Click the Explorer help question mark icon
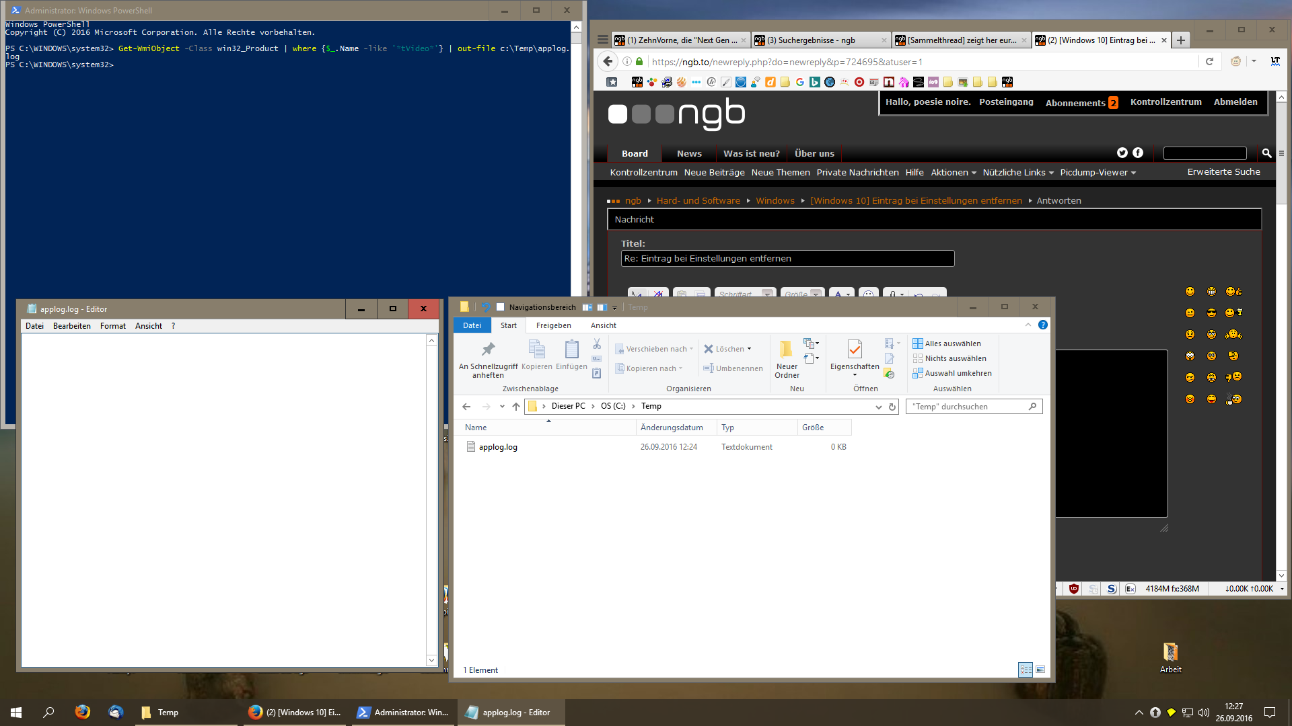Image resolution: width=1292 pixels, height=726 pixels. click(x=1042, y=325)
